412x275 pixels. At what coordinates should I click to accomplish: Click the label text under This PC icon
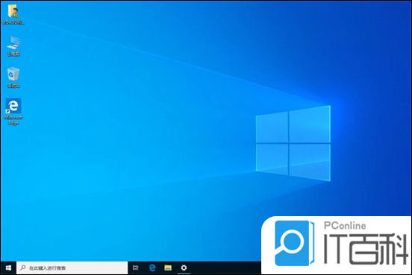tap(13, 54)
